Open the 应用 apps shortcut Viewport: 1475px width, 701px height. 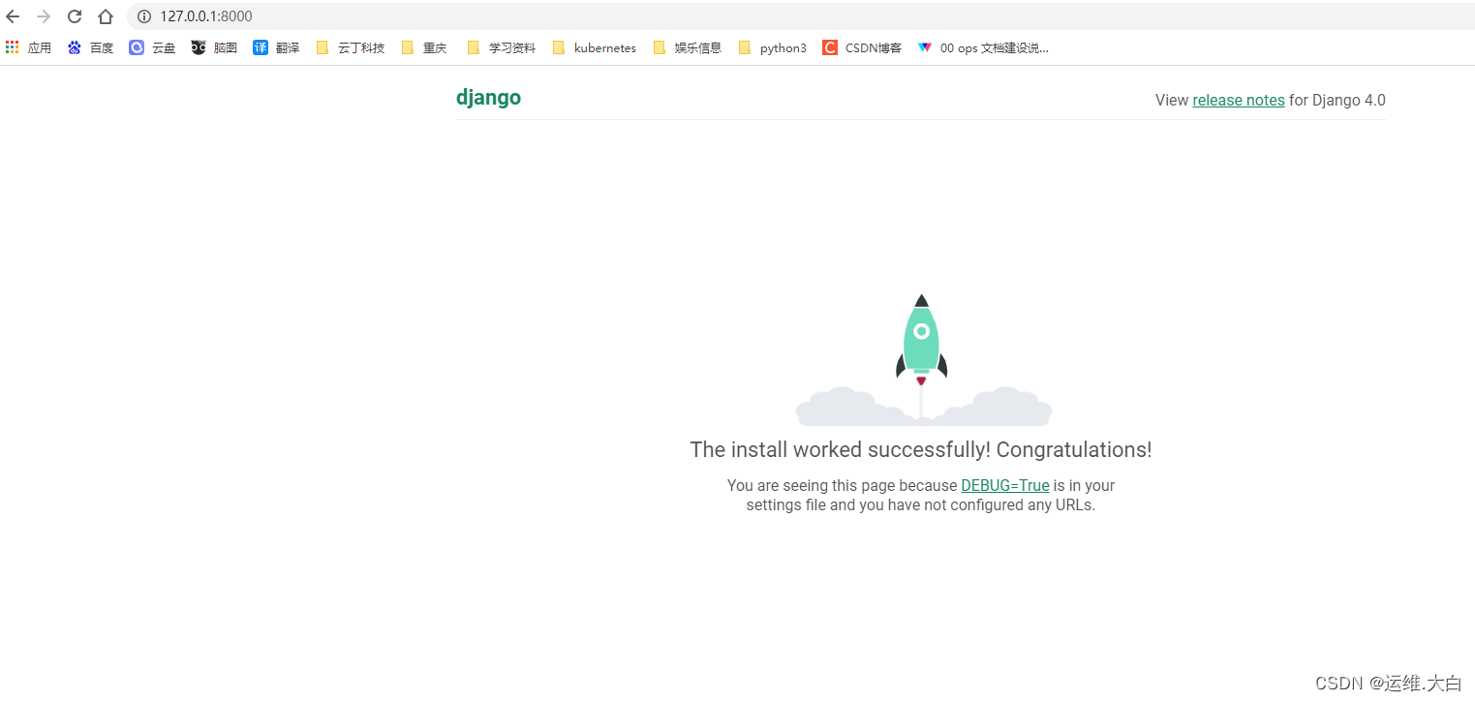click(28, 47)
